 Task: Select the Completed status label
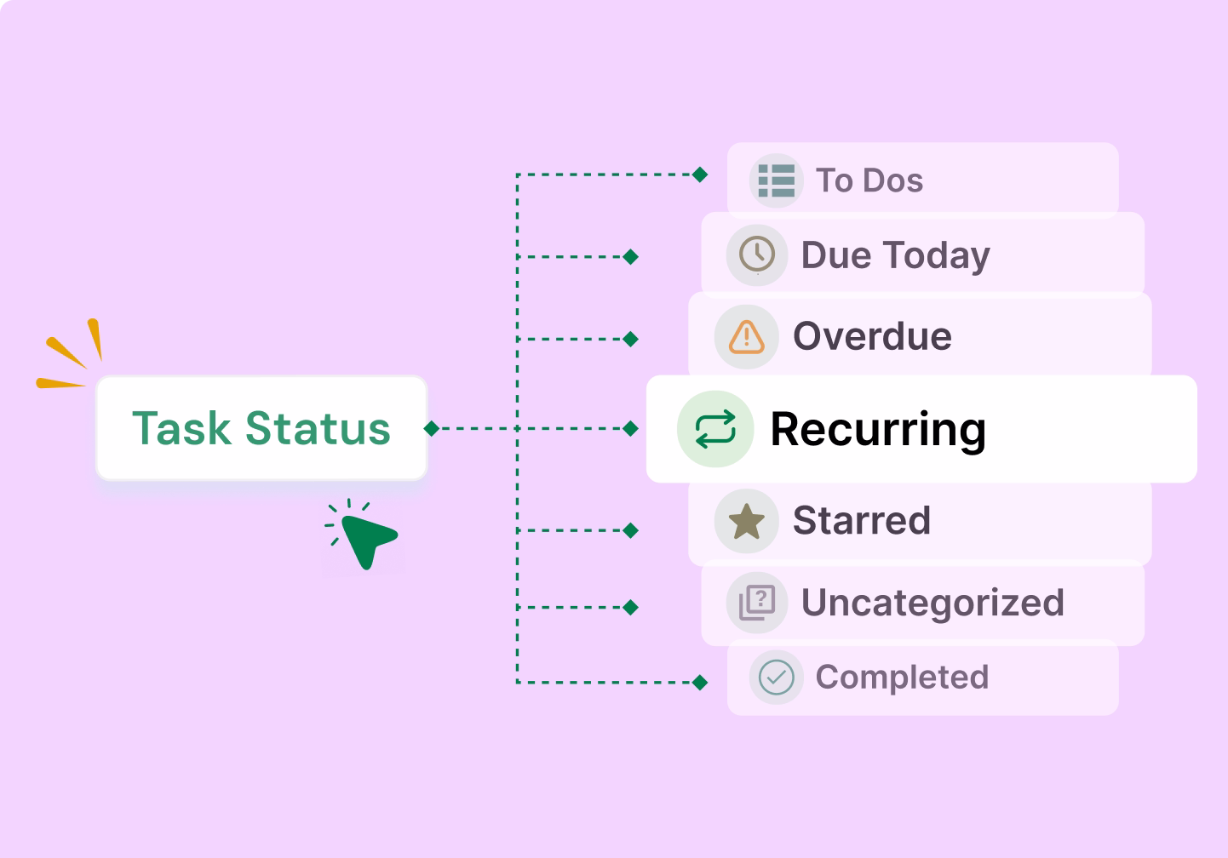coord(902,678)
